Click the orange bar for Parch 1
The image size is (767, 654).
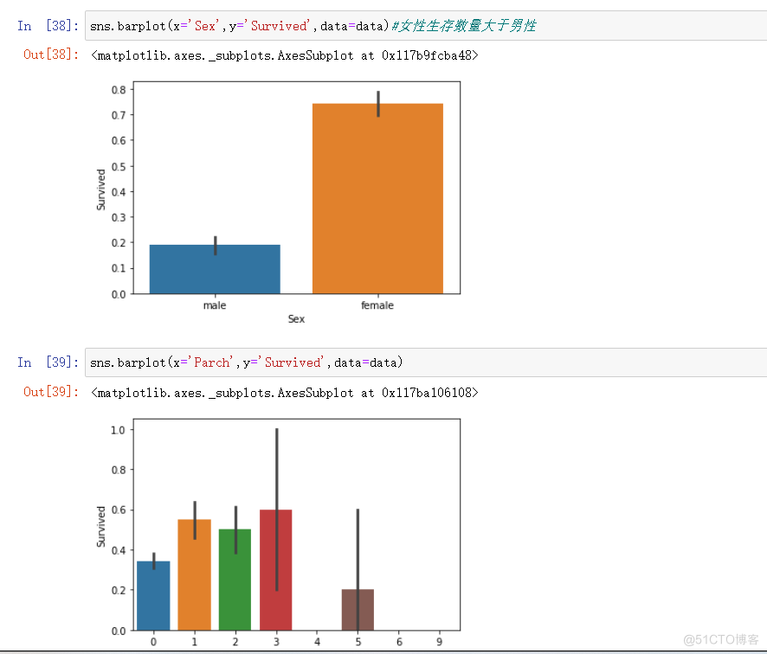pos(194,574)
